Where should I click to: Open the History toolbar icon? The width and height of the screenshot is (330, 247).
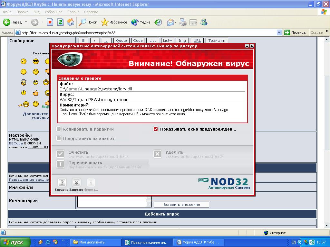click(158, 22)
